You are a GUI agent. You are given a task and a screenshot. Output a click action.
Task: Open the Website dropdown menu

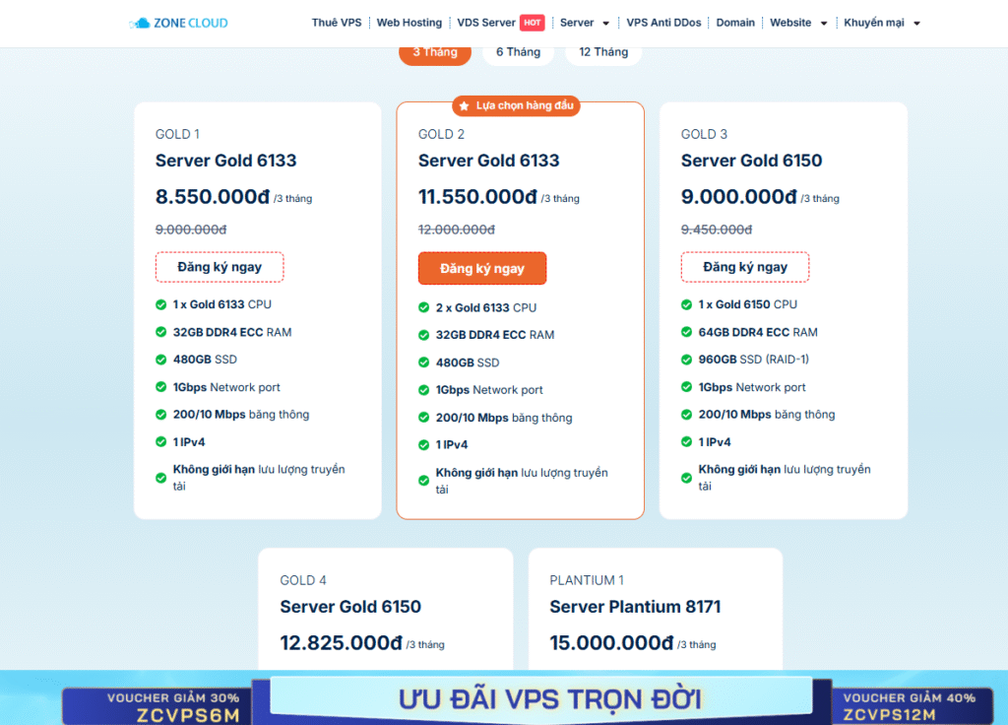point(798,23)
